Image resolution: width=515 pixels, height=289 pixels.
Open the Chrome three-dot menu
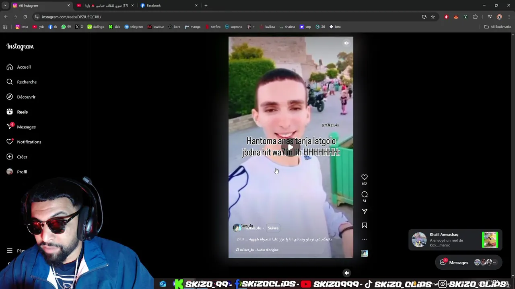[509, 17]
